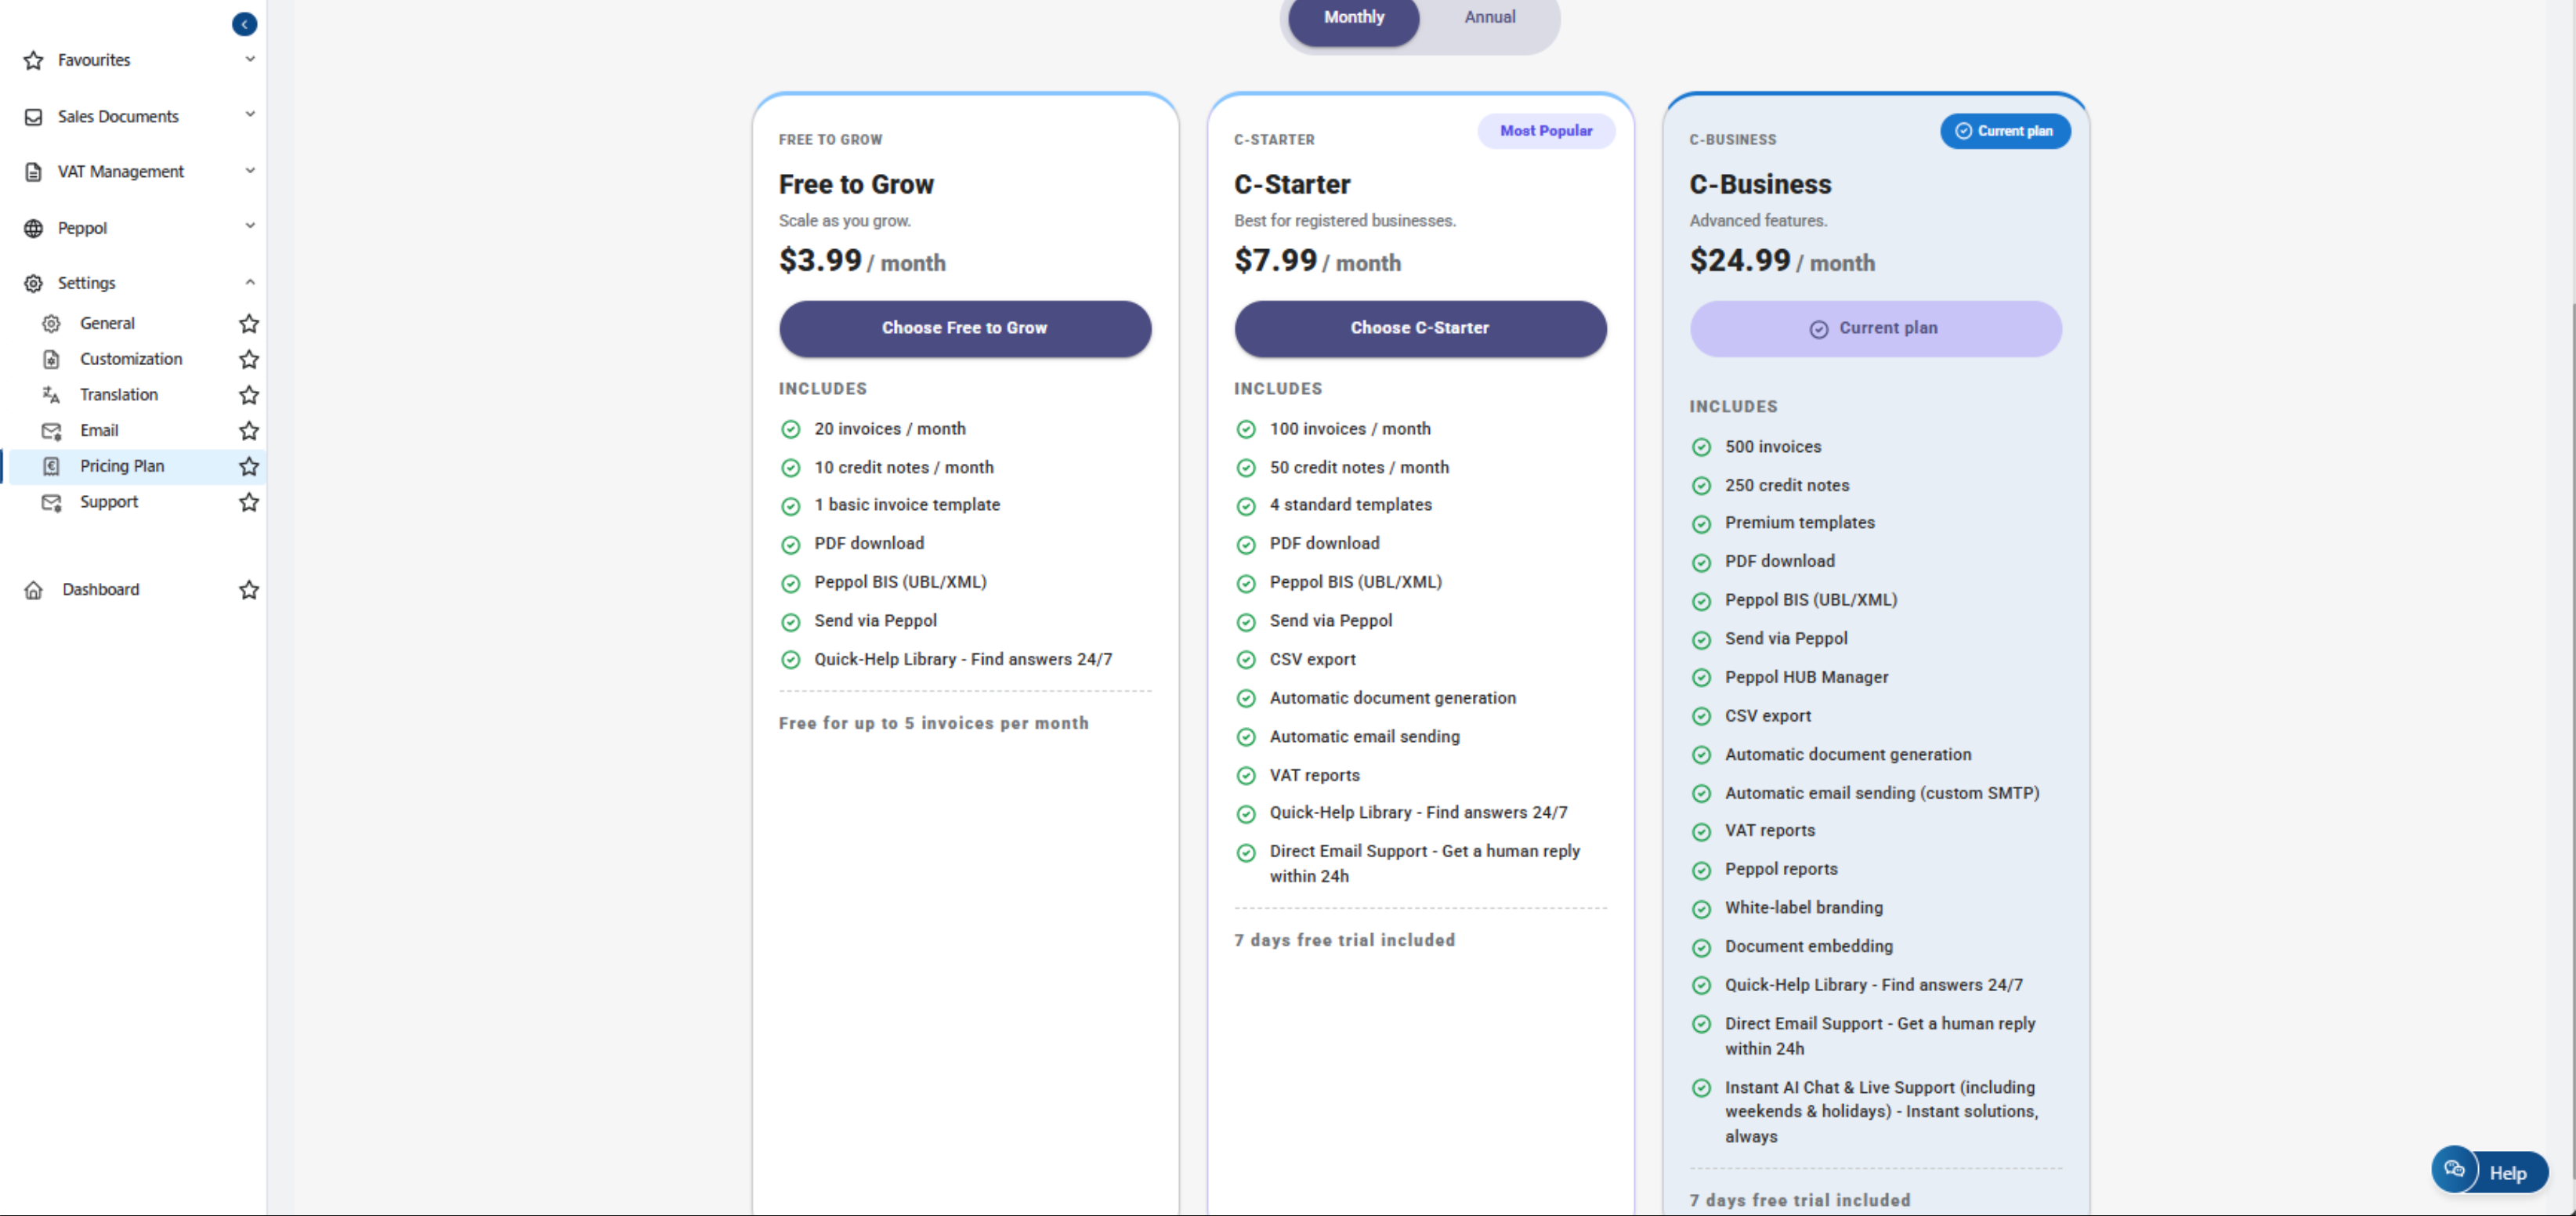
Task: Star the Dashboard as favourite
Action: (249, 590)
